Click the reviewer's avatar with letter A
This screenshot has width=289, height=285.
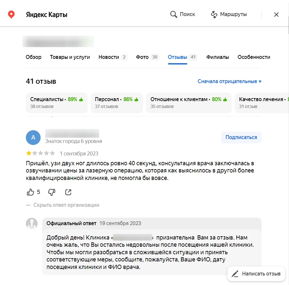pyautogui.click(x=33, y=137)
